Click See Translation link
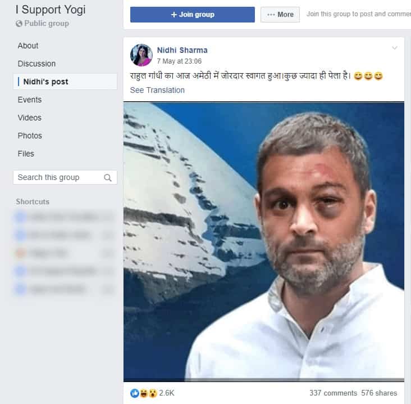Viewport: 411px width, 404px height. tap(157, 90)
